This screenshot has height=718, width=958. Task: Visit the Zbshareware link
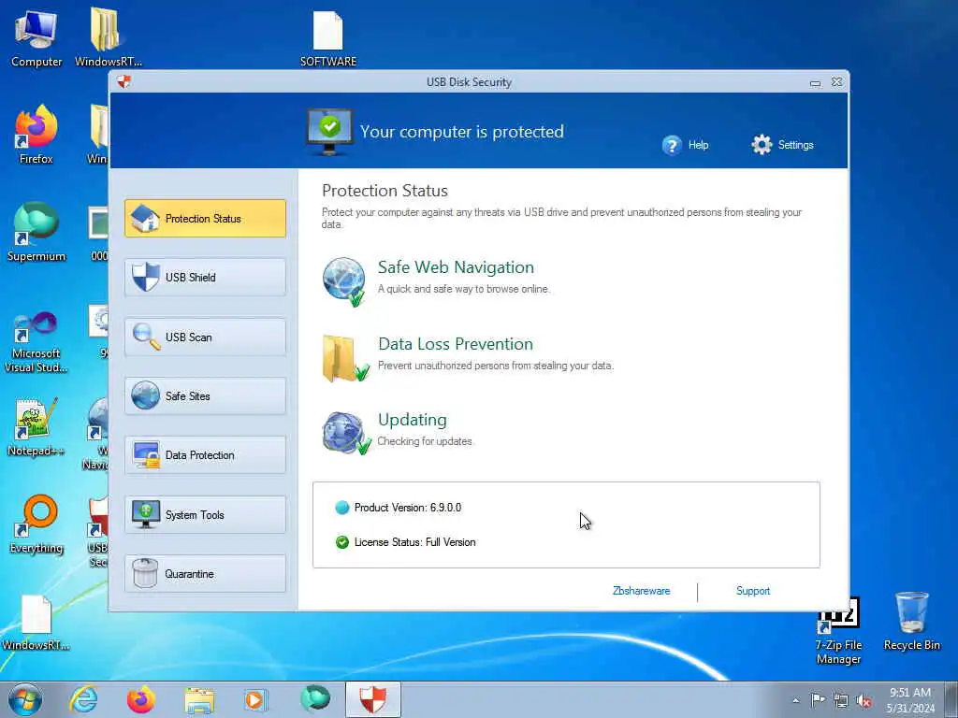641,591
